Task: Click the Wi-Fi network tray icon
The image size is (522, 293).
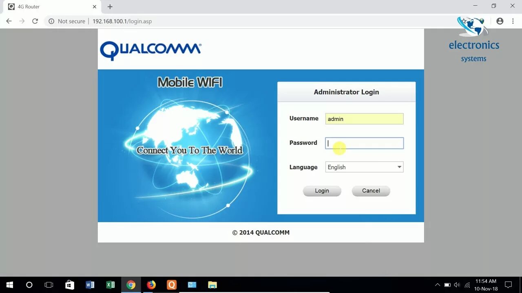Action: point(467,285)
